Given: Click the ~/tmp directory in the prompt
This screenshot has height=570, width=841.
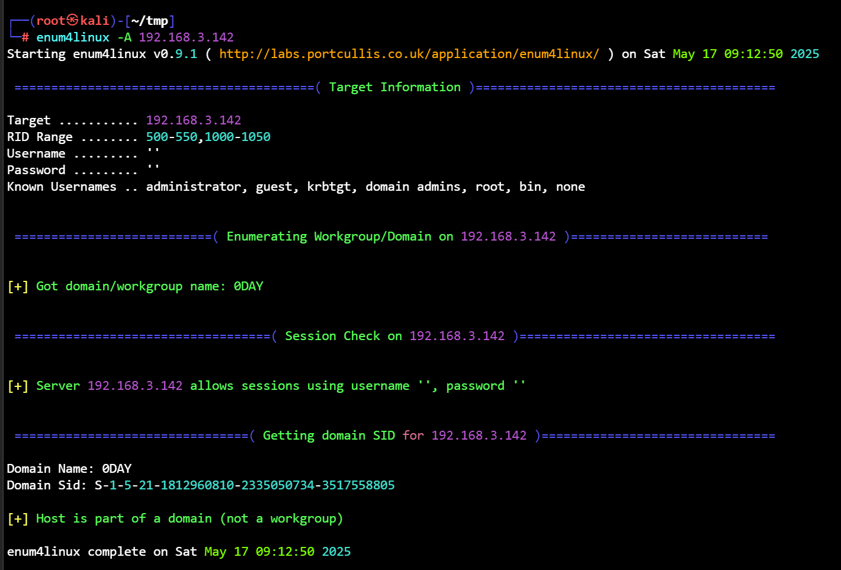Looking at the screenshot, I should coord(149,21).
